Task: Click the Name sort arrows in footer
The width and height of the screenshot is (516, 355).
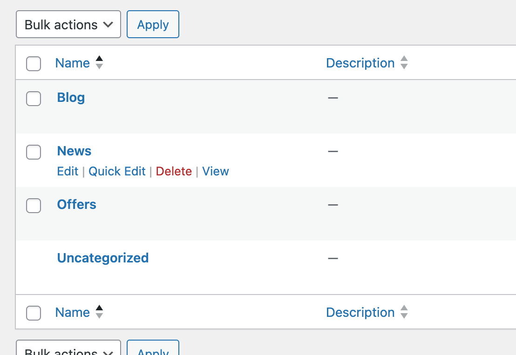Action: tap(99, 312)
